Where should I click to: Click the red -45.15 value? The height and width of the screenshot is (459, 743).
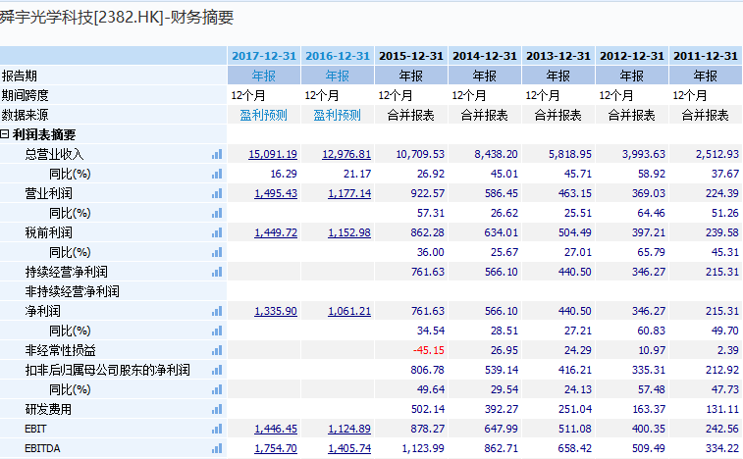(x=428, y=350)
